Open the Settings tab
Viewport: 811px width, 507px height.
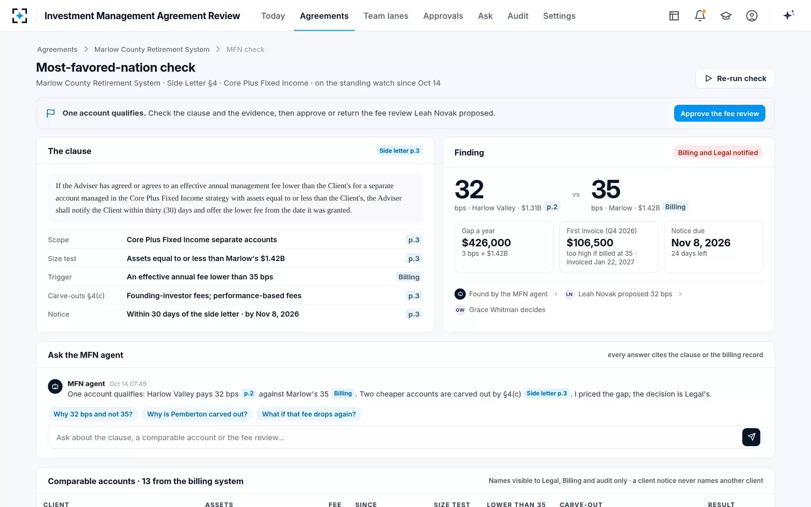pos(559,16)
